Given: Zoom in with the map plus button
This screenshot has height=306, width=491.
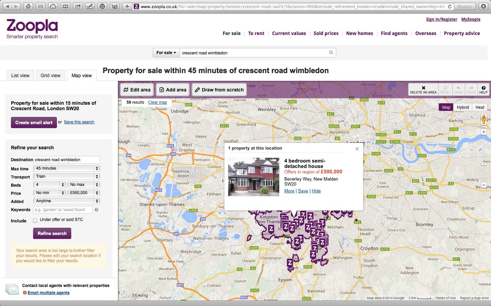Looking at the screenshot, I should pyautogui.click(x=483, y=132).
